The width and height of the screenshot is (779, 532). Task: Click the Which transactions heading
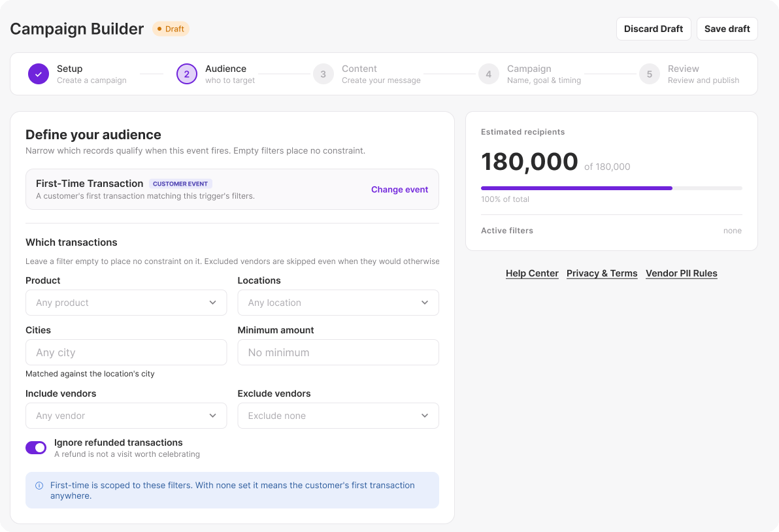[x=71, y=242]
